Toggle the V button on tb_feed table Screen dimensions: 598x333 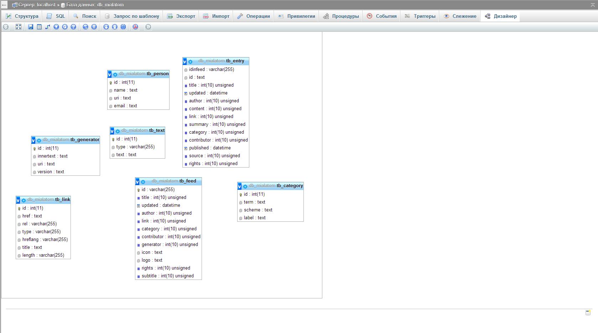[x=137, y=182]
